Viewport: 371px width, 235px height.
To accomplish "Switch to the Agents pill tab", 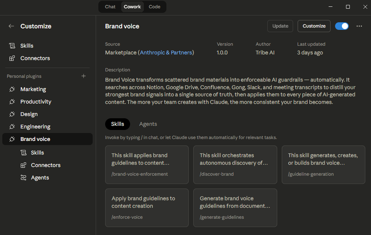I will tap(148, 124).
